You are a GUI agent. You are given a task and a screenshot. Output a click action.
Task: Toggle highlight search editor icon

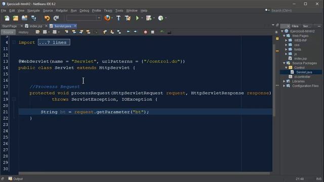tap(88, 32)
